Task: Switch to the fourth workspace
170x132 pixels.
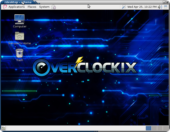Action: (165, 128)
